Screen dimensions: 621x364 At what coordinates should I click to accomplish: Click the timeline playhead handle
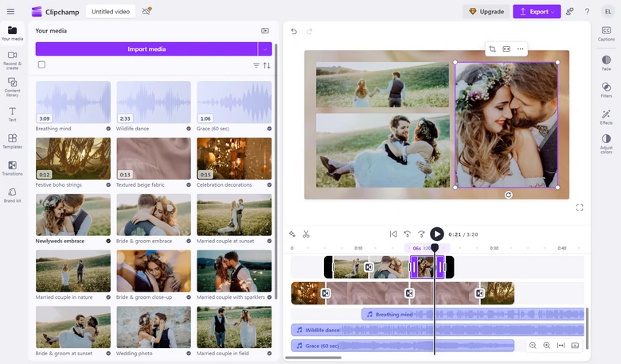435,248
